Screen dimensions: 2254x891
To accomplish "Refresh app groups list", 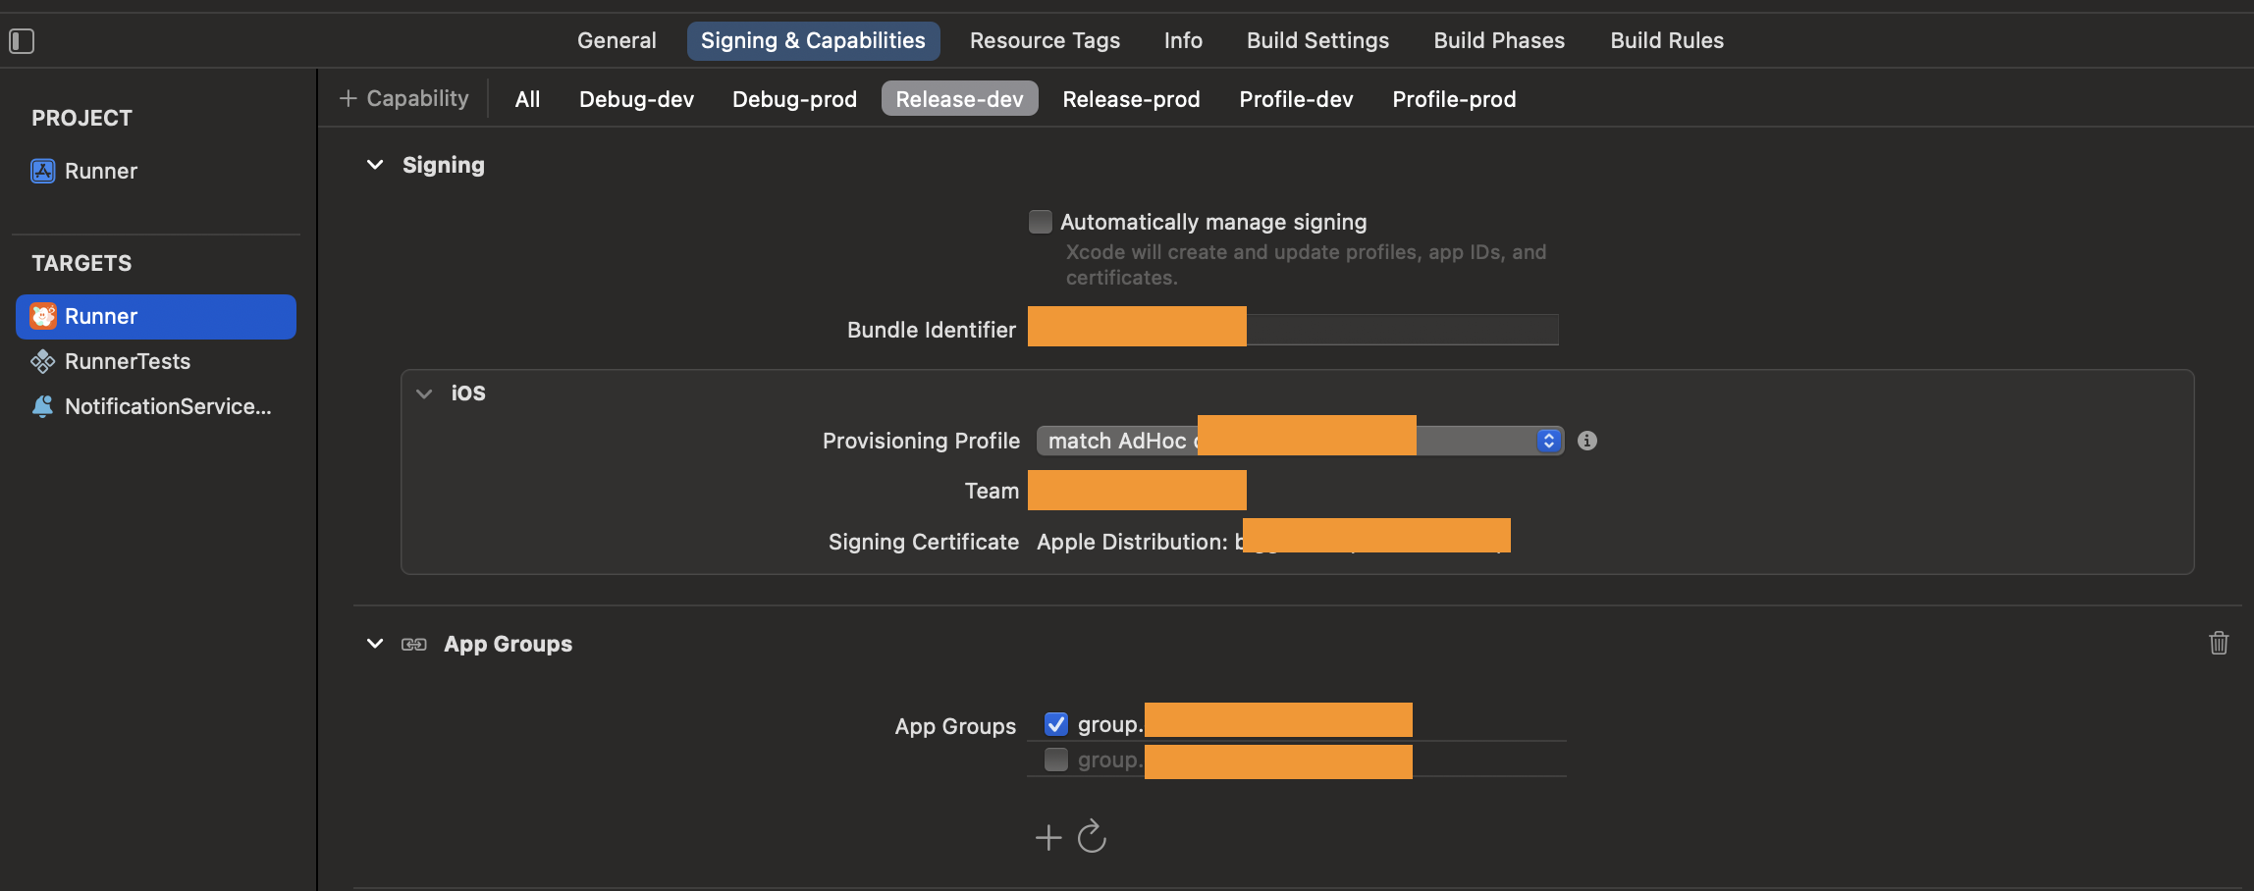I will 1092,837.
